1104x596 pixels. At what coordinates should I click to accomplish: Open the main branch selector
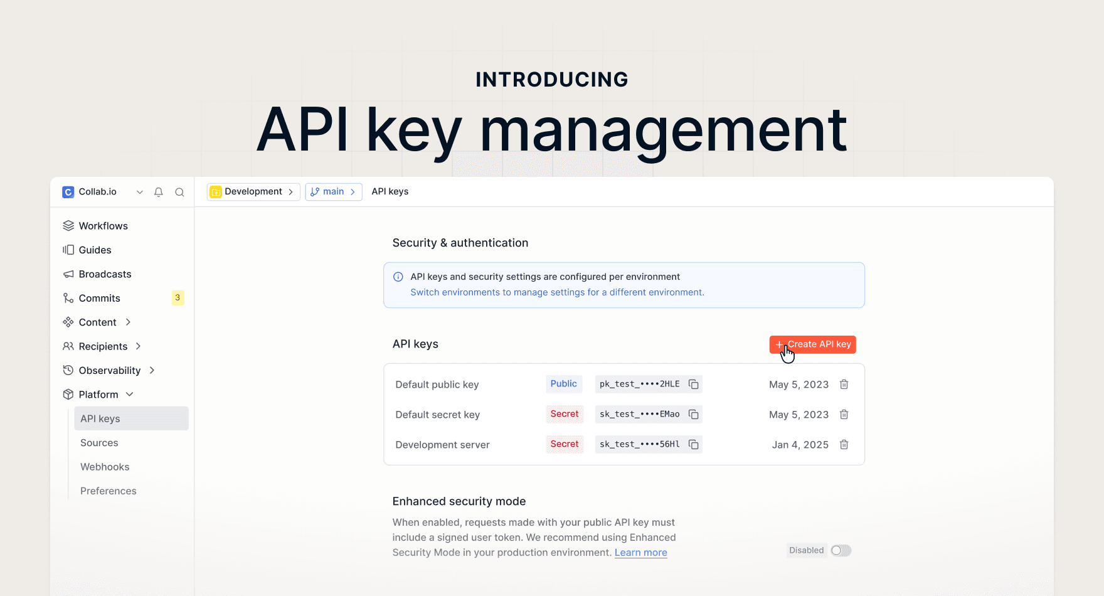(x=333, y=192)
